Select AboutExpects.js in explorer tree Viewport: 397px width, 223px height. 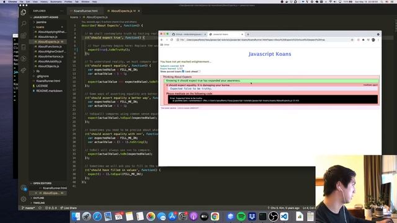(x=48, y=42)
